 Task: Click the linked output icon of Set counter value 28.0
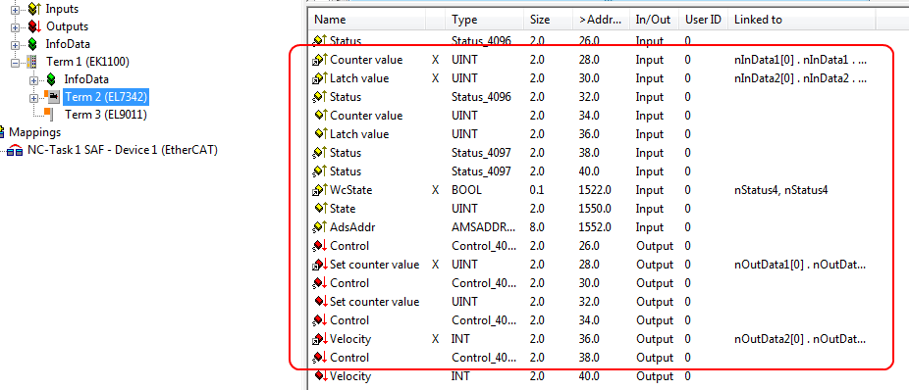pos(320,265)
